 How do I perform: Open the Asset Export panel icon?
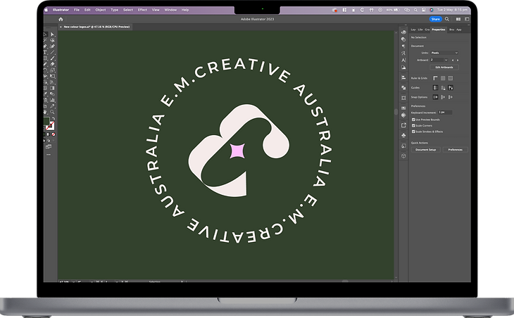pyautogui.click(x=403, y=125)
